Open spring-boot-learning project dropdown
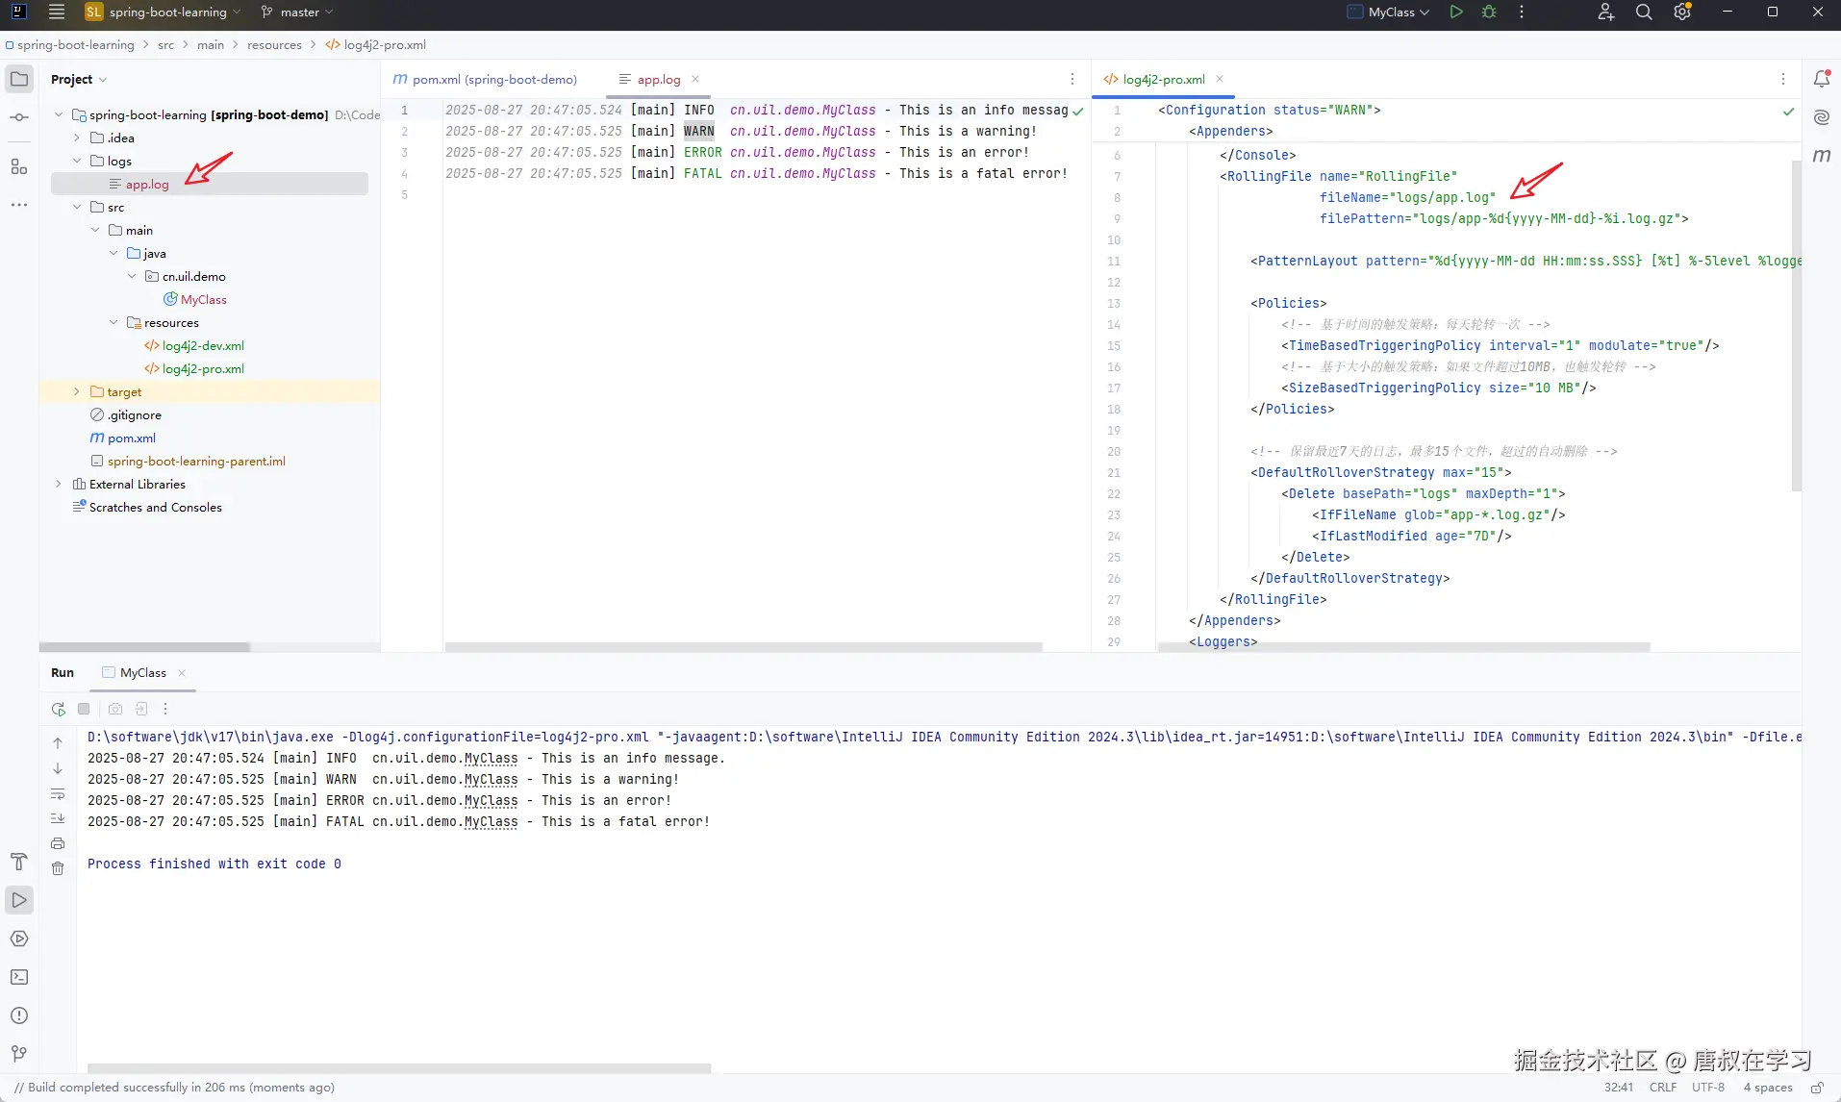1841x1102 pixels. tap(163, 13)
